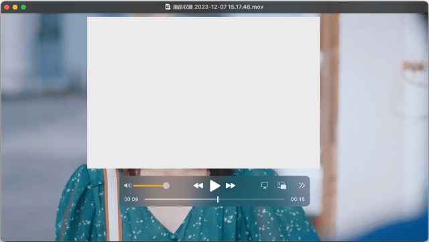Mute audio via the speaker icon

tap(128, 186)
